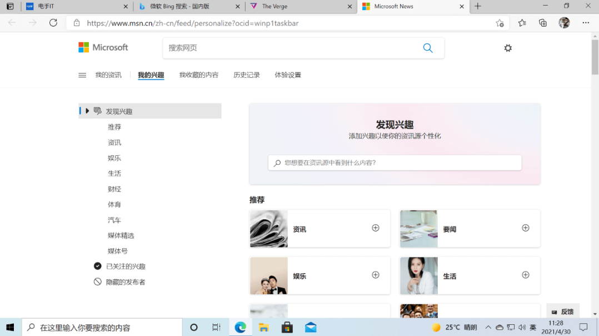Select 体育 in the interests sidebar
Screen dimensions: 599x336
[114, 204]
